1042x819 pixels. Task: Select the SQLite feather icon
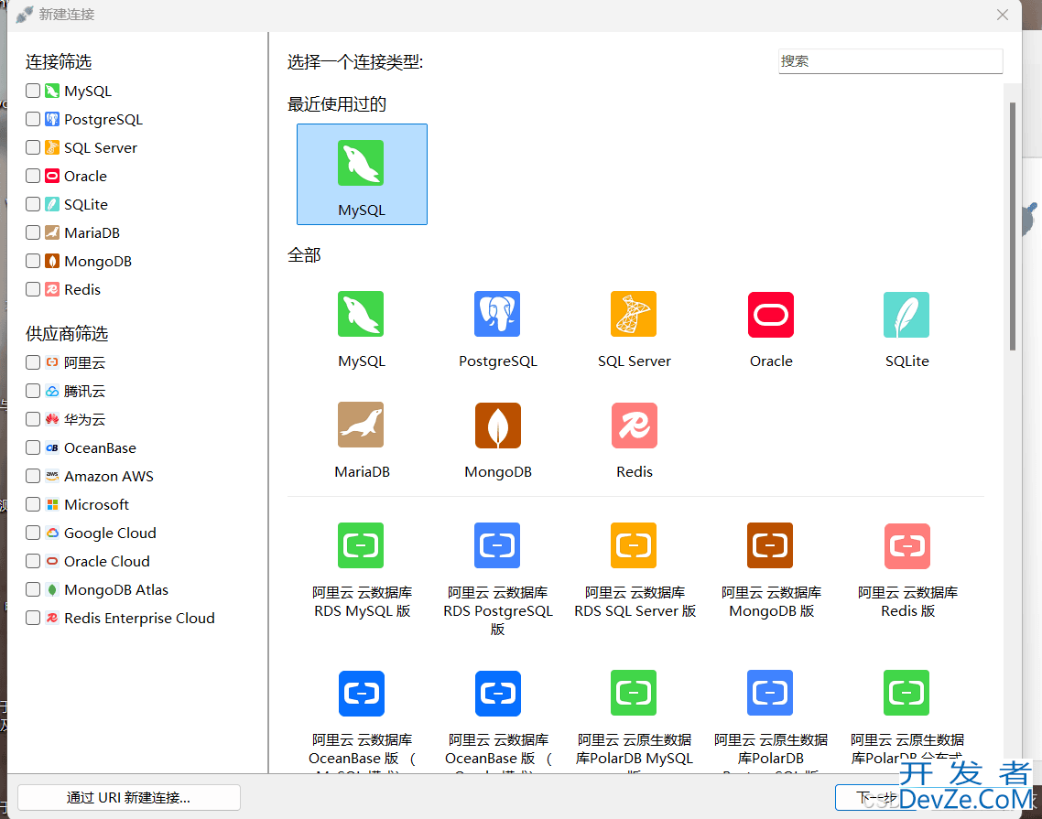pos(906,314)
